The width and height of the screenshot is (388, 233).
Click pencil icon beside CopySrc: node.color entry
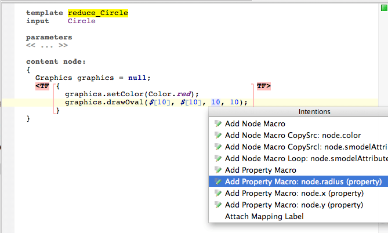218,135
